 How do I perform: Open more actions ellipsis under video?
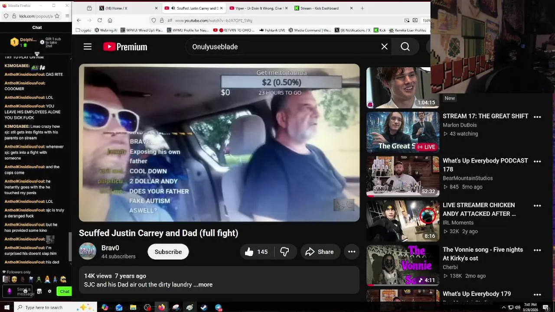[352, 252]
